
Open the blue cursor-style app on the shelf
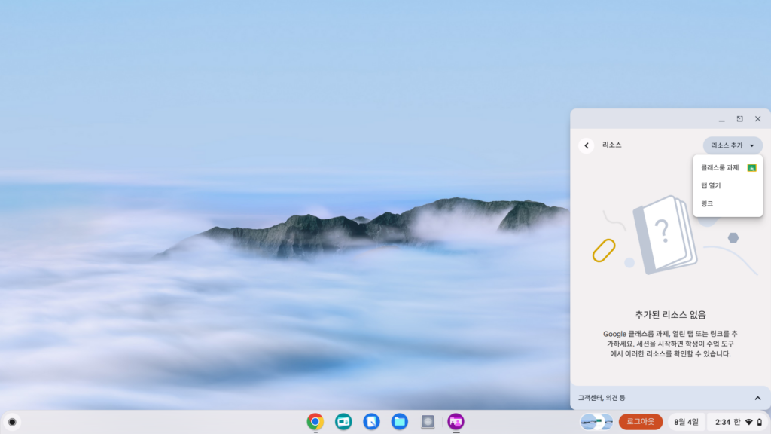(x=371, y=422)
